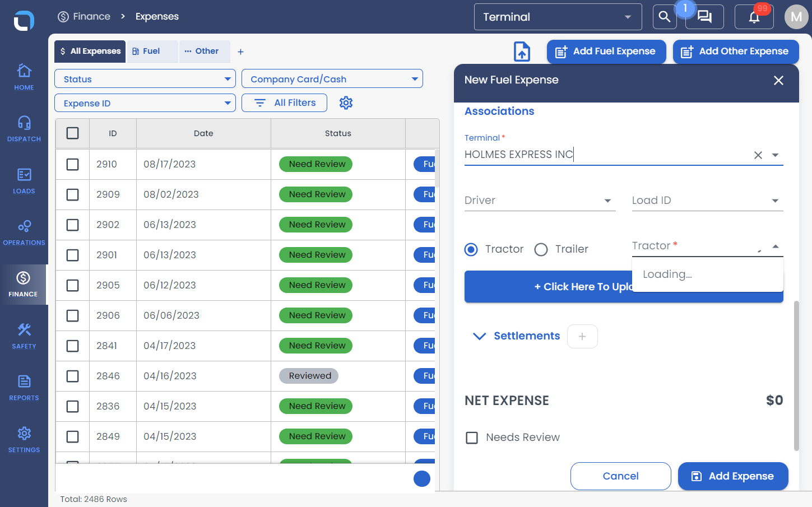Collapse the Settlements section
The width and height of the screenshot is (812, 507).
tap(479, 336)
